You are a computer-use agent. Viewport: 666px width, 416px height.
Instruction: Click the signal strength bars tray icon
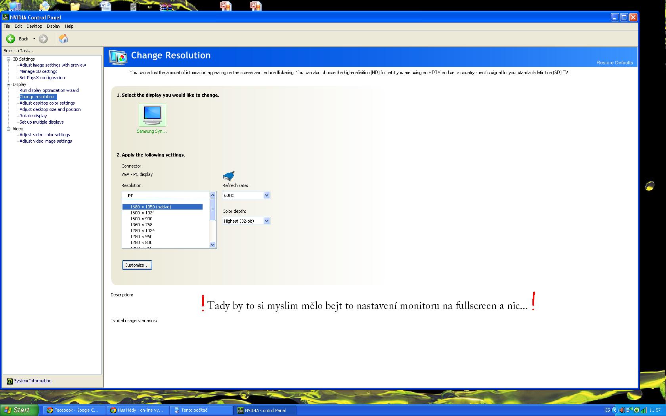pyautogui.click(x=644, y=410)
